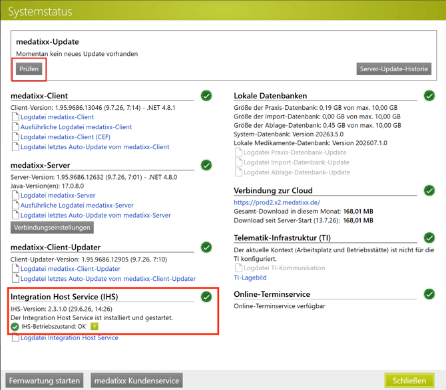Click the Java-Version(en): 17.0.8.0 line
This screenshot has height=390, width=446.
[47, 186]
